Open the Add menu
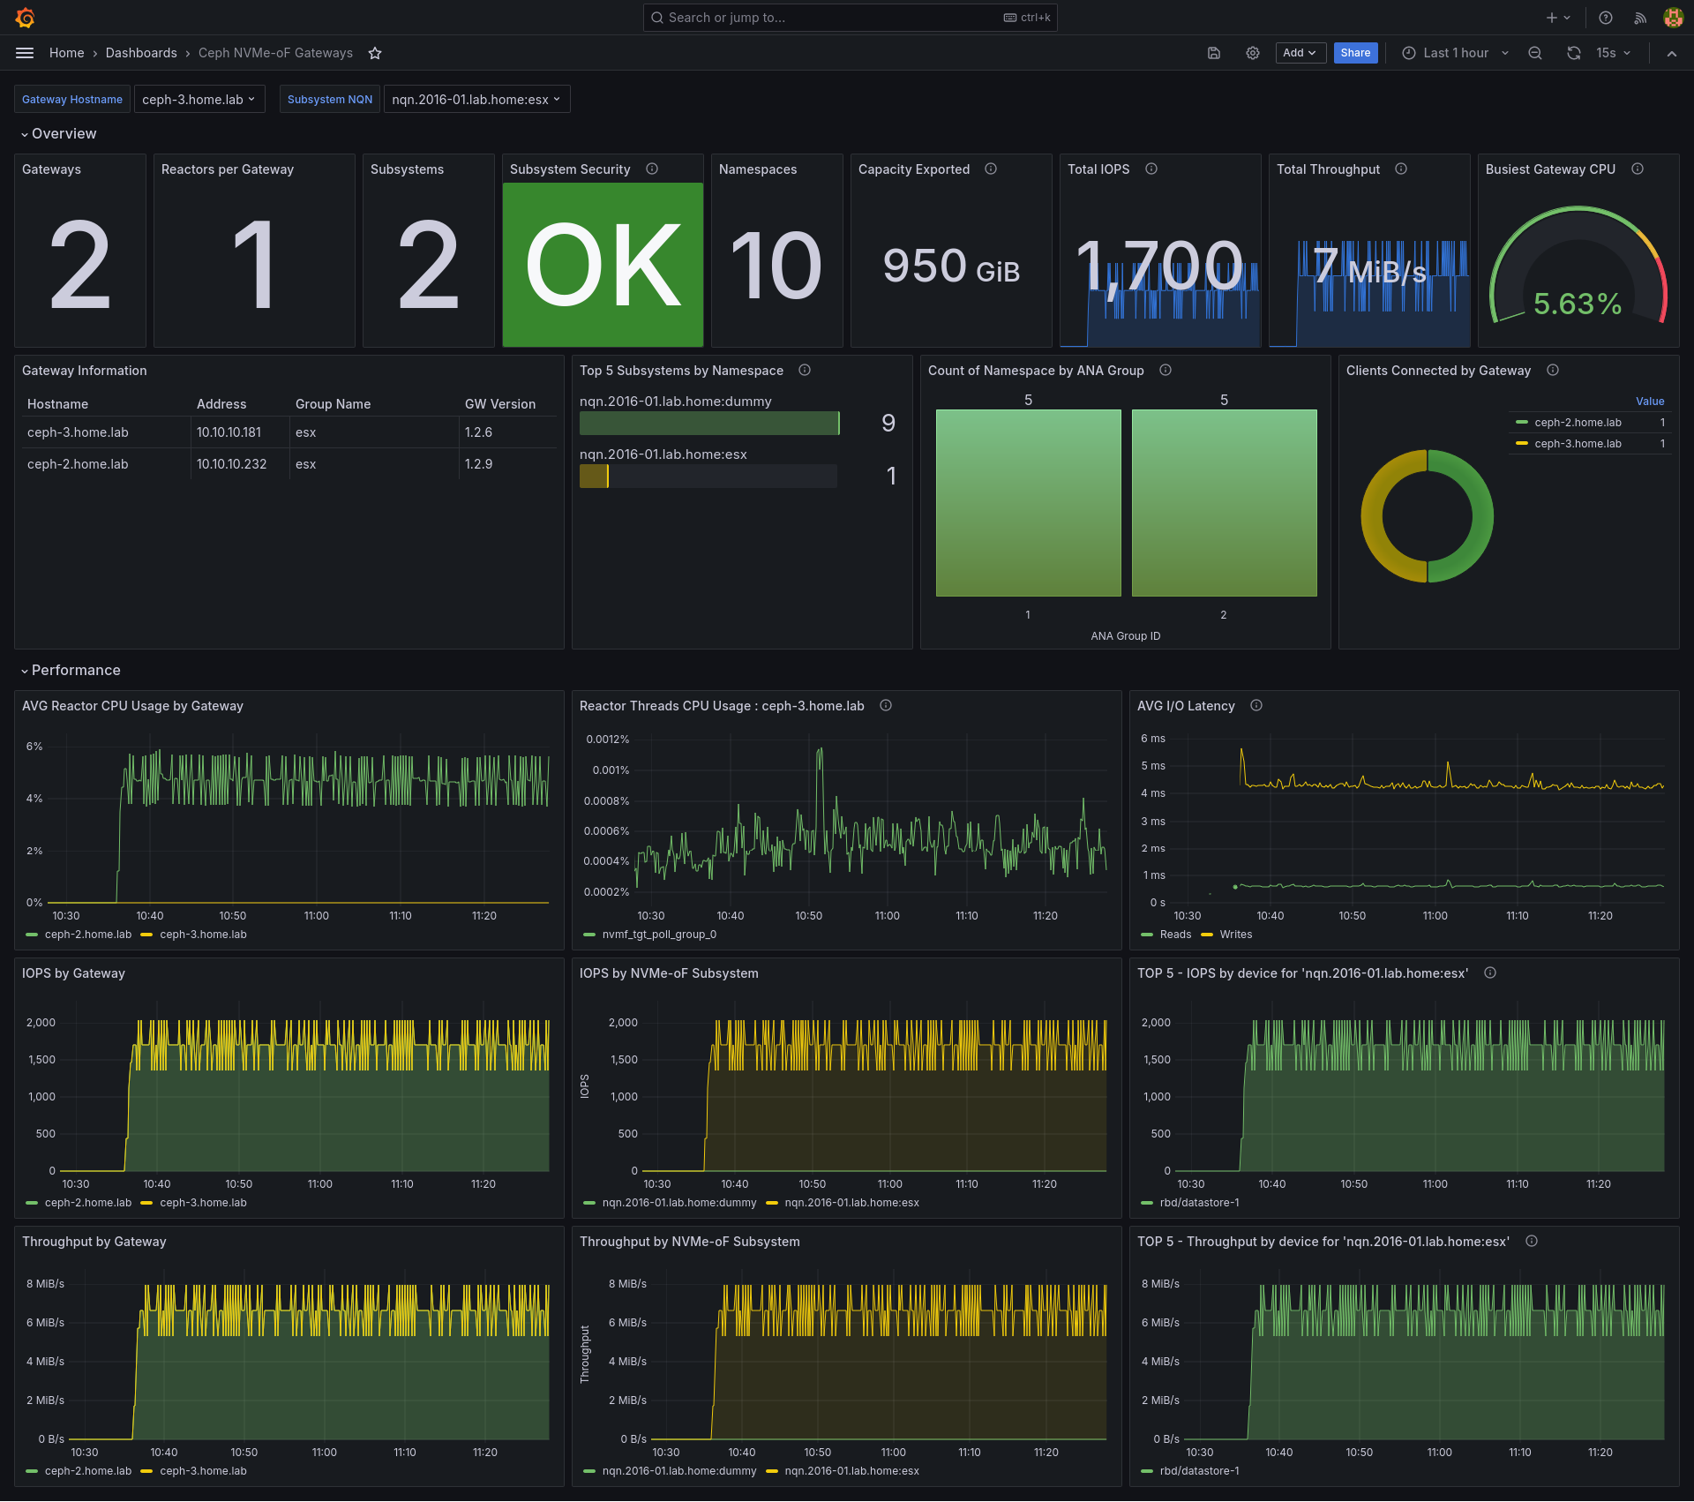Image resolution: width=1694 pixels, height=1502 pixels. click(1300, 53)
